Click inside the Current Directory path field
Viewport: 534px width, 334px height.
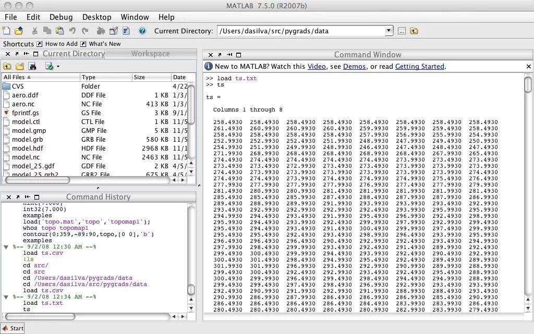pyautogui.click(x=301, y=31)
